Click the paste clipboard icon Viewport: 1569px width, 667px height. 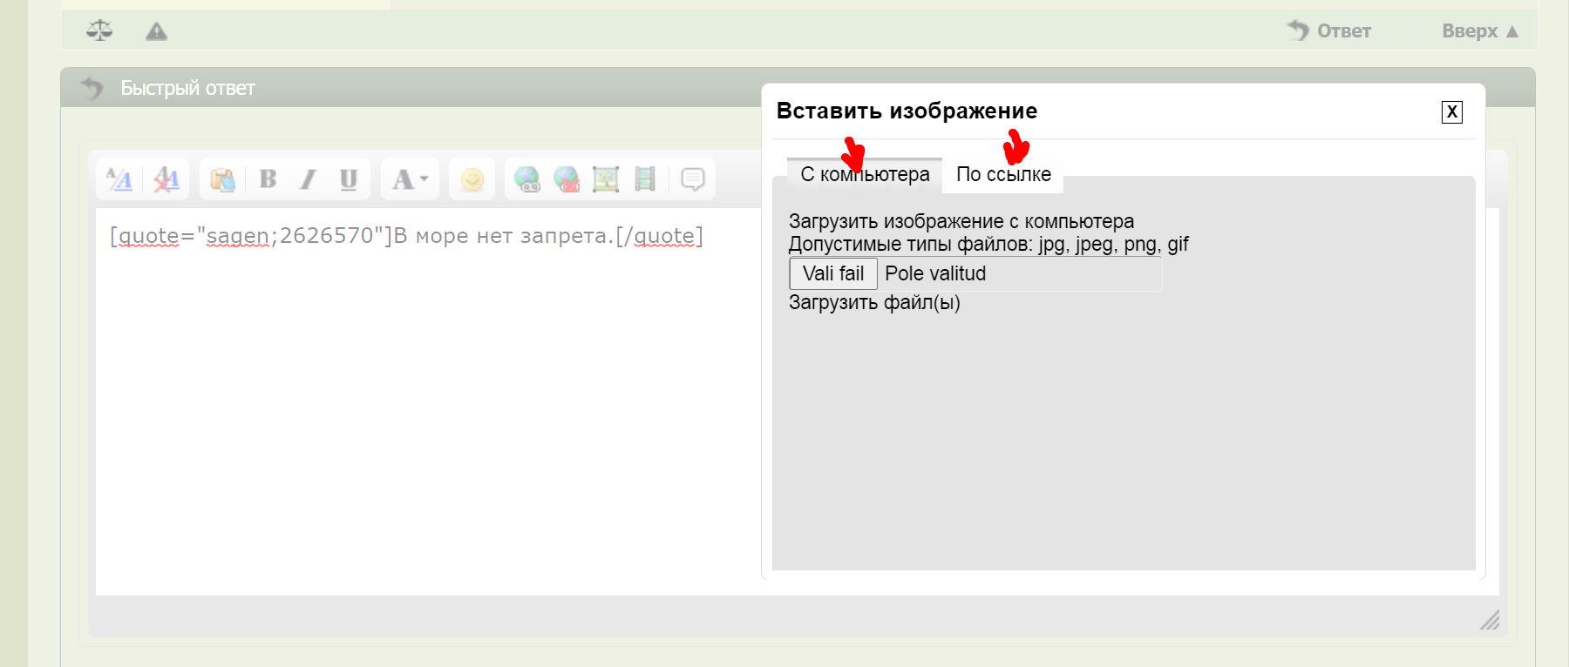(x=222, y=179)
